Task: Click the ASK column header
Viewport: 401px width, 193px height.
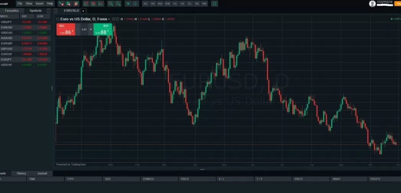Action: pos(43,16)
